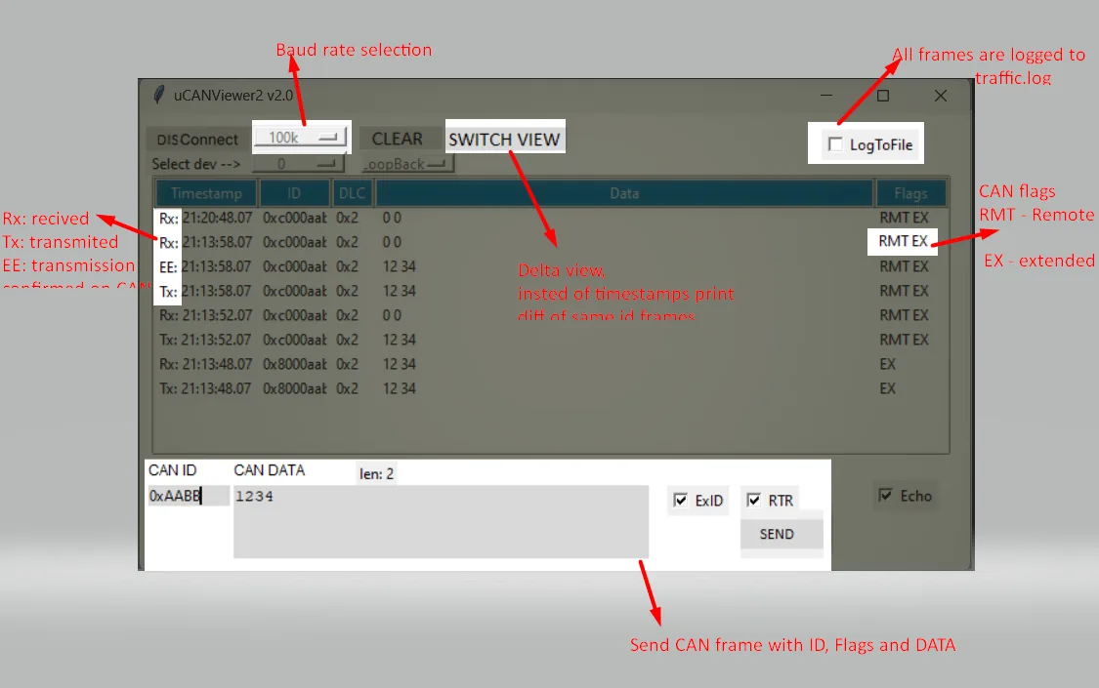Select the EE: 21:13:58.07 row

[551, 266]
